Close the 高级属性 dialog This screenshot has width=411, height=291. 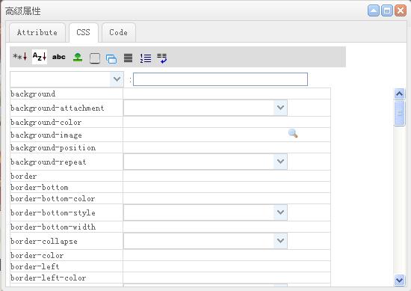[401, 10]
